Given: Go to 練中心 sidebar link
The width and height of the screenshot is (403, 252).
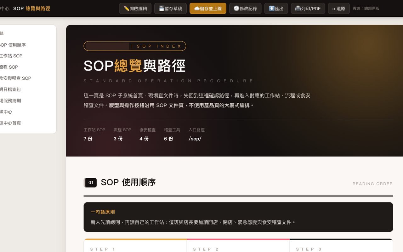Looking at the screenshot, I should click(6, 112).
